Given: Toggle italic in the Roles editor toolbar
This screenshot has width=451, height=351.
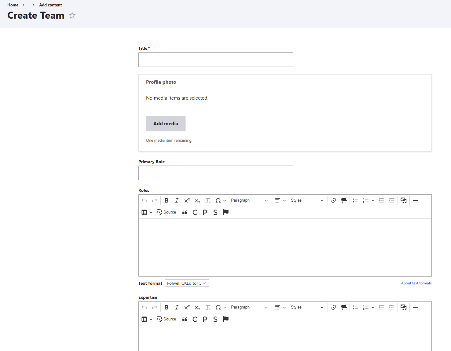Looking at the screenshot, I should pos(177,200).
